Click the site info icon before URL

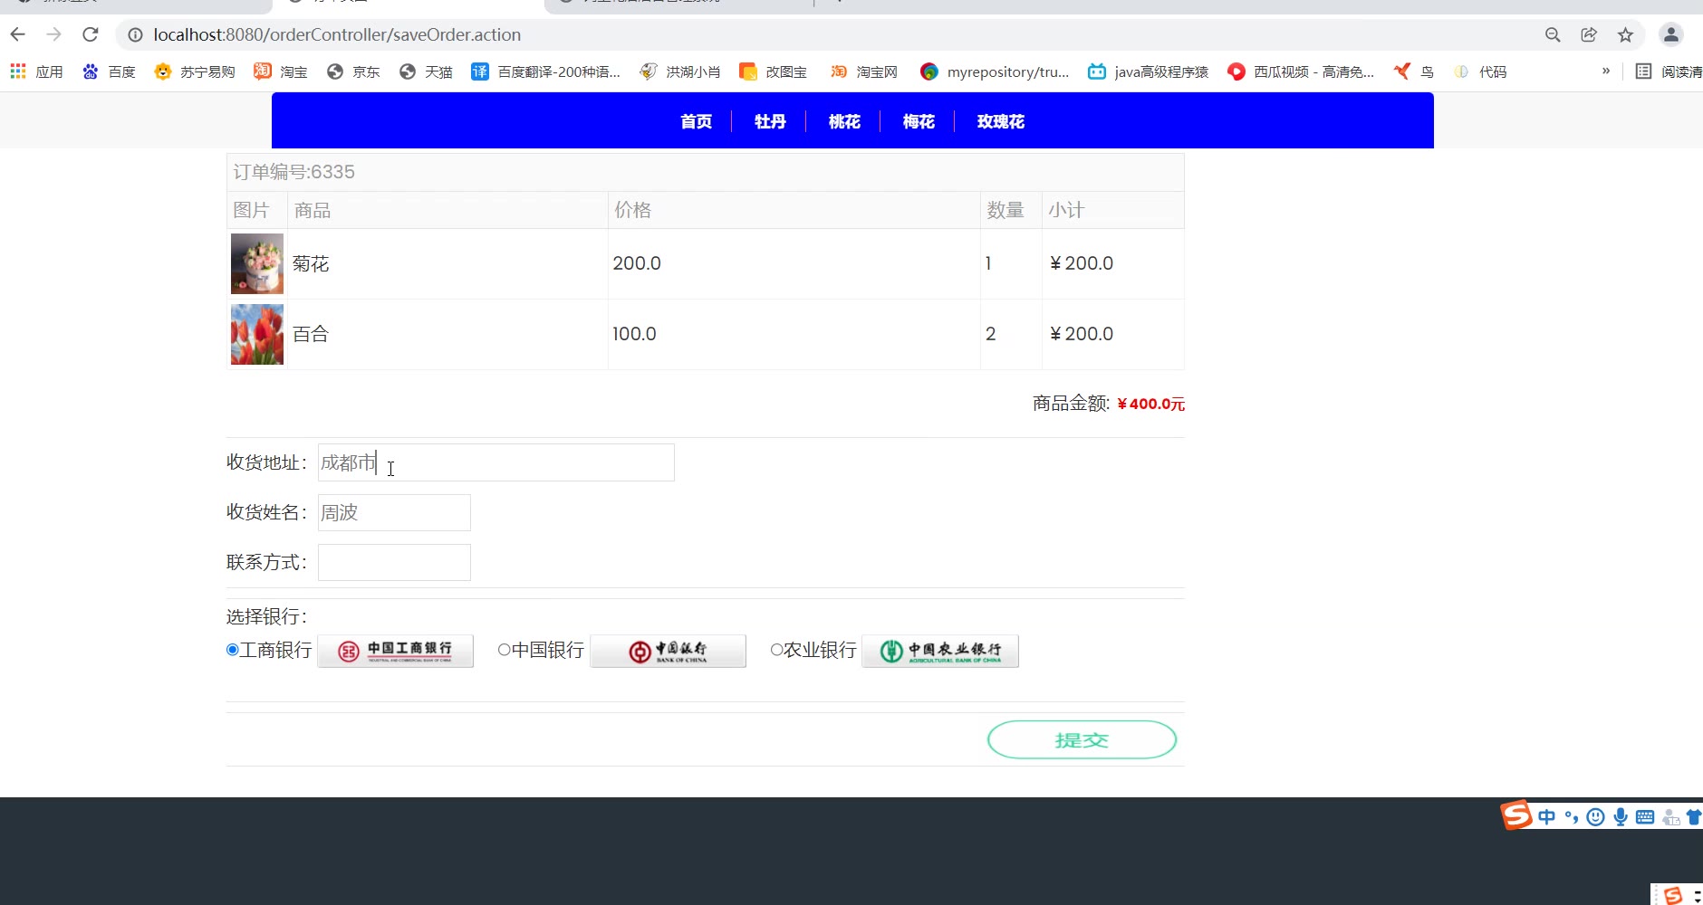(x=135, y=34)
